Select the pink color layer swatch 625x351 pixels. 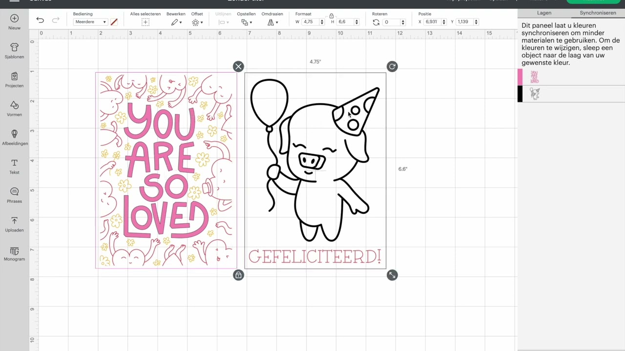520,77
